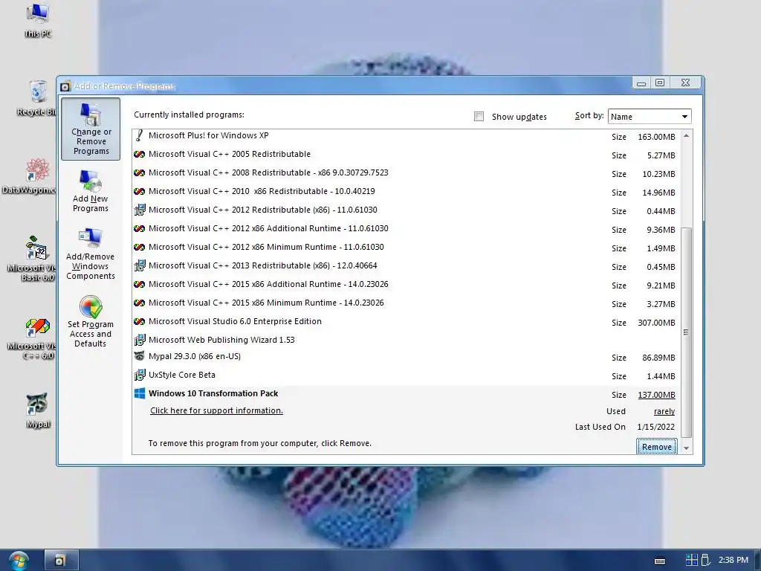Click the Add or Remove Programs title bar icon
761x571 pixels.
[65, 86]
